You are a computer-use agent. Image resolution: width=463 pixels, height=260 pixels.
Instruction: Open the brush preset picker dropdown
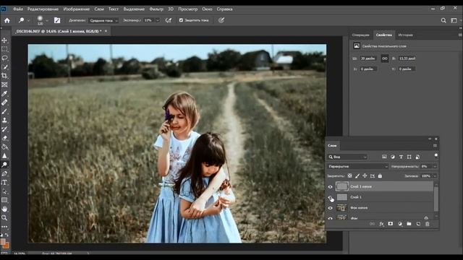[x=47, y=20]
